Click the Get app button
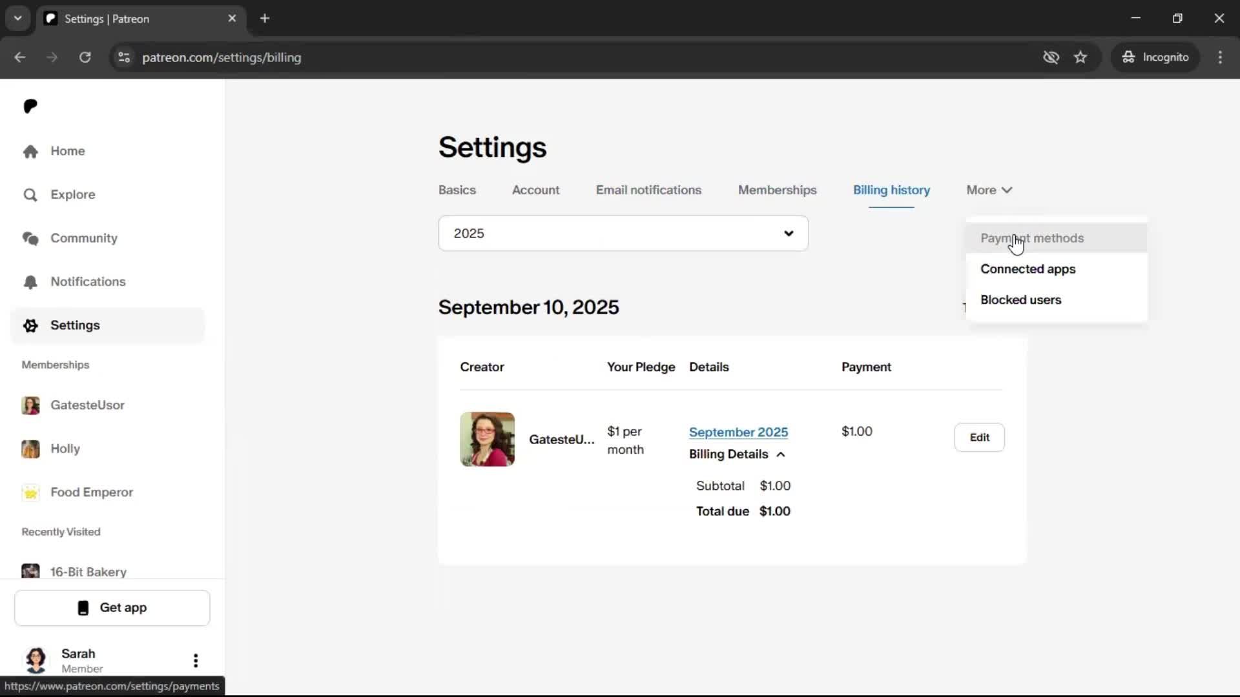Screen dimensions: 1240x697 [112, 608]
